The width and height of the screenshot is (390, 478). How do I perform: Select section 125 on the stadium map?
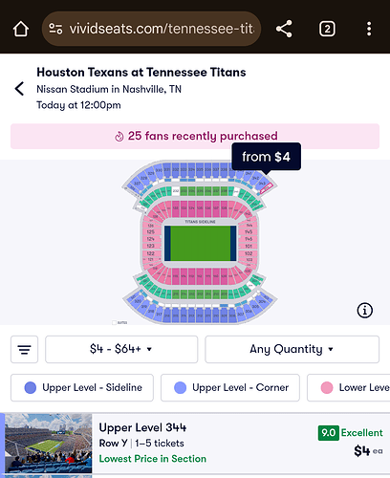151,231
